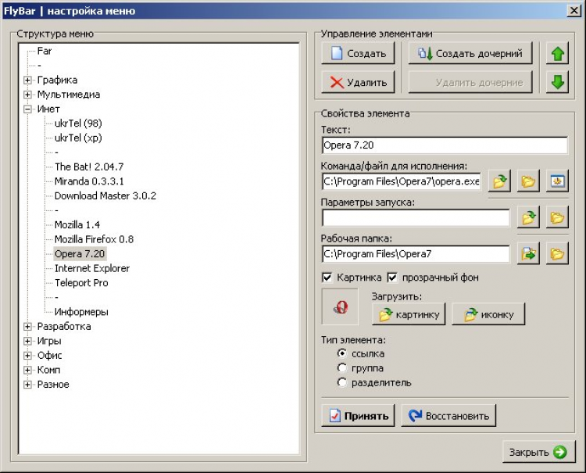Click Создать to create a new element
Image resolution: width=586 pixels, height=473 pixels.
coord(358,53)
